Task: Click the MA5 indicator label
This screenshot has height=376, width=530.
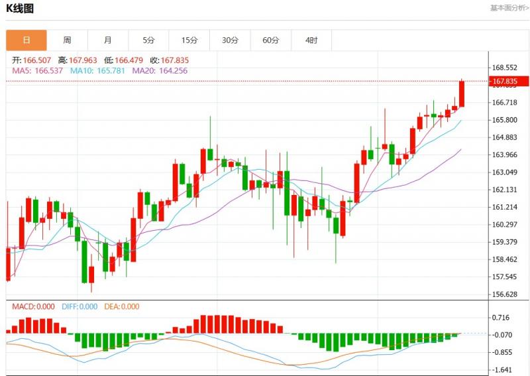Action: click(x=33, y=70)
